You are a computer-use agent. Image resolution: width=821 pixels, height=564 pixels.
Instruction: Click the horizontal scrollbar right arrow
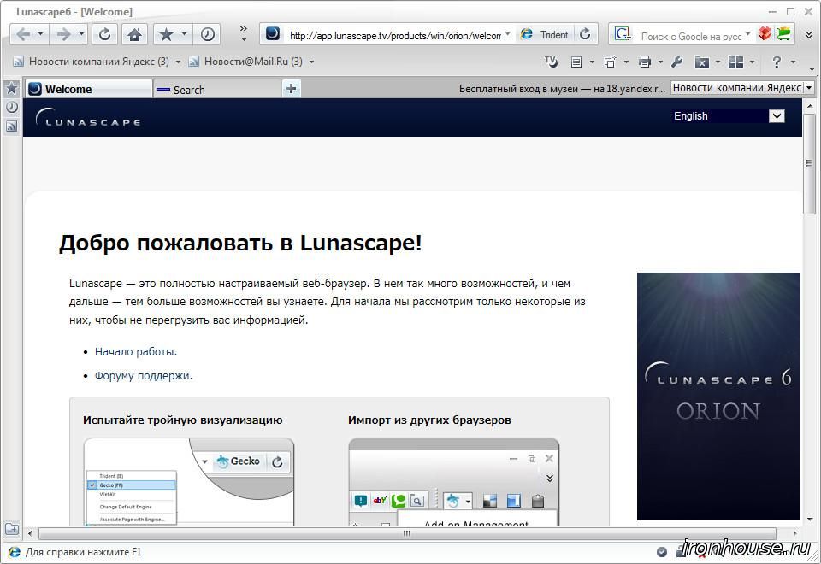tap(794, 533)
